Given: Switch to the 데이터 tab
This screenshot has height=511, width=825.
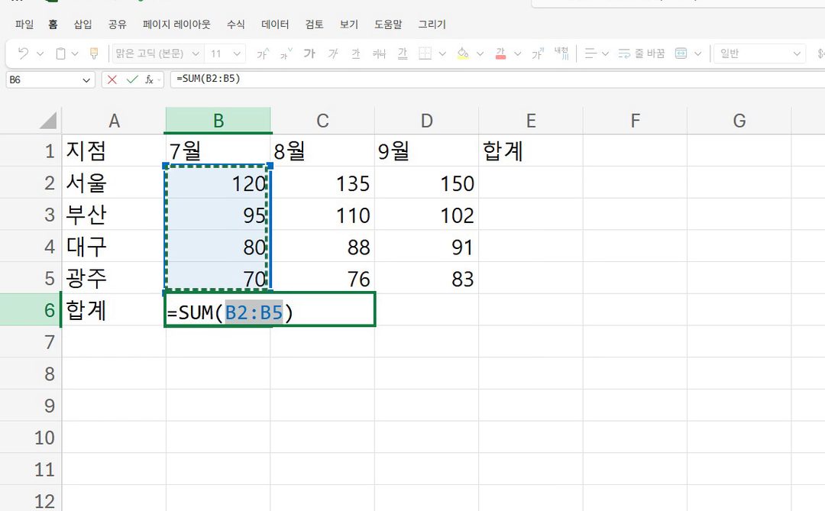Looking at the screenshot, I should click(x=275, y=24).
